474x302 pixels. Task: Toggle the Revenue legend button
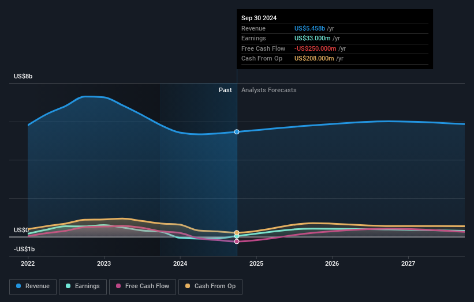33,286
